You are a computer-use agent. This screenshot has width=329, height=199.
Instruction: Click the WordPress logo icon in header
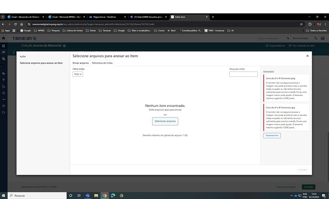click(x=323, y=38)
